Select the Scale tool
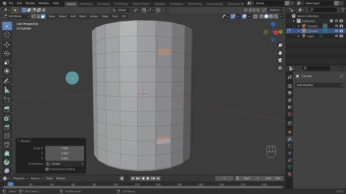The height and width of the screenshot is (194, 346). coord(7,63)
